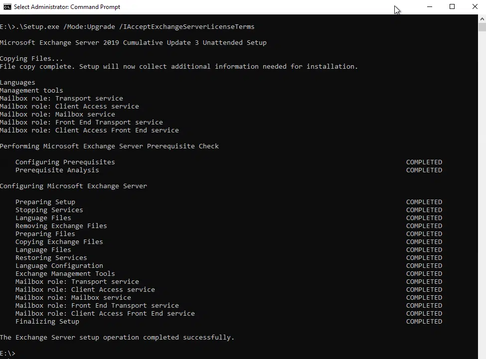Viewport: 486px width, 359px height.
Task: Click COMPLETED next to Language Configuration
Action: pos(424,266)
